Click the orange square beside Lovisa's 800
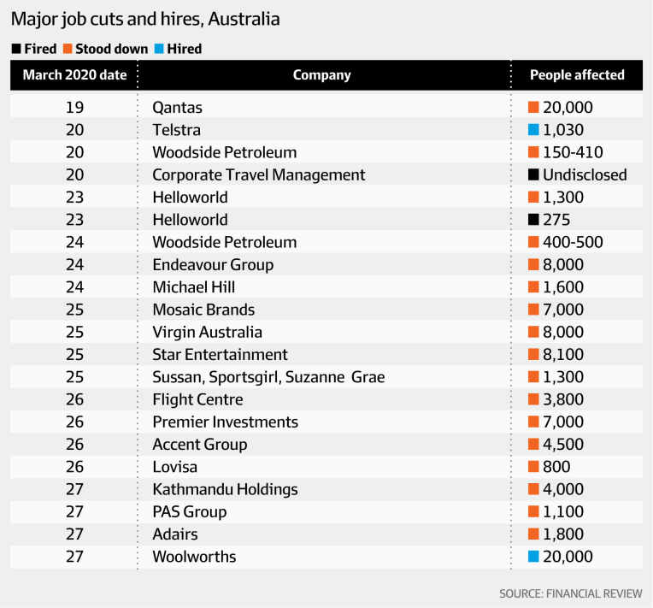This screenshot has width=653, height=608. click(x=533, y=467)
